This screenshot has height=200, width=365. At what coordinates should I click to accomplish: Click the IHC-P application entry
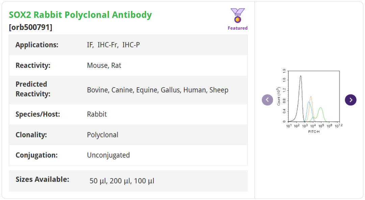pyautogui.click(x=131, y=45)
